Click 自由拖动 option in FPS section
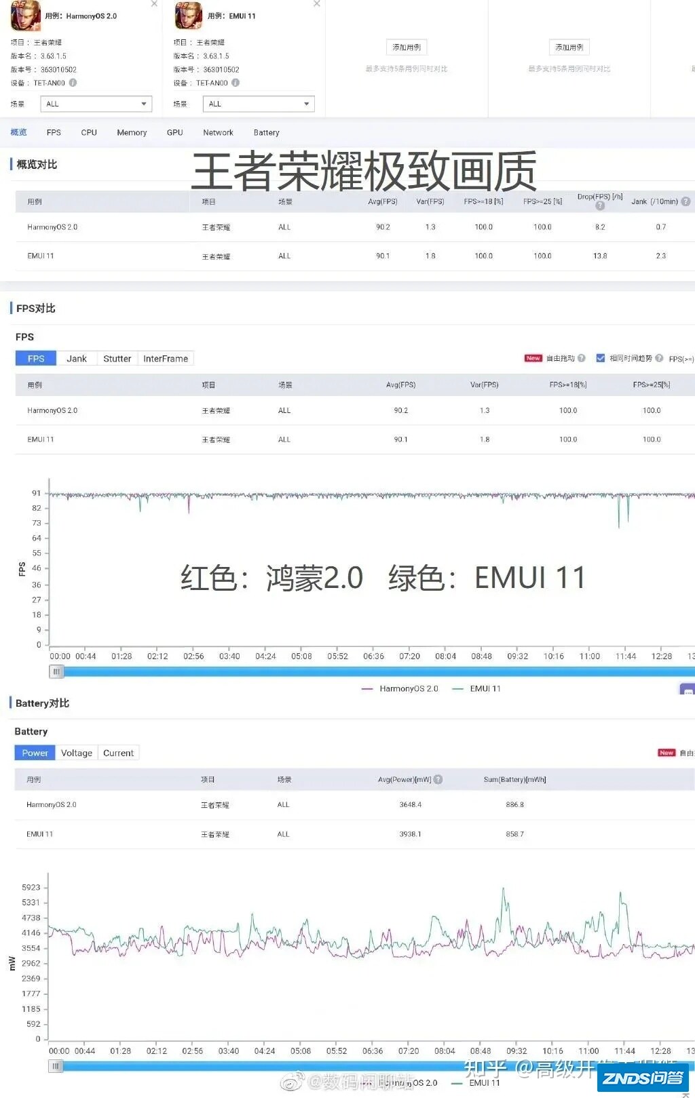 coord(561,358)
